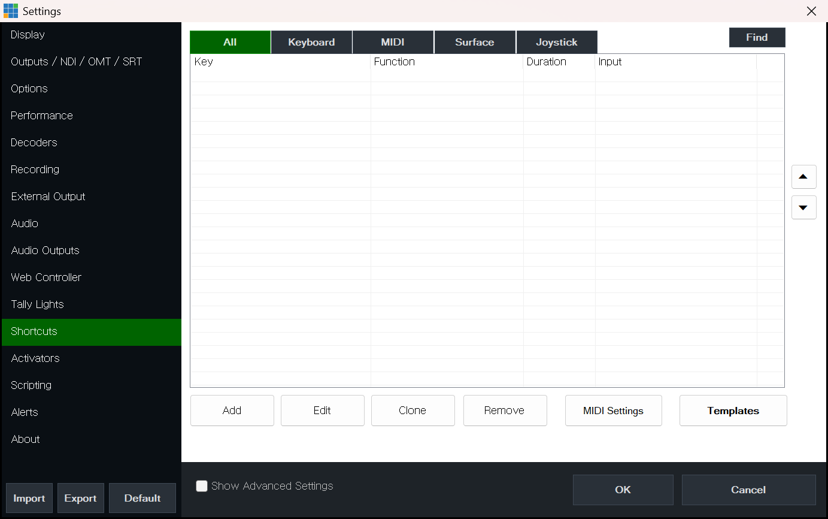Open the Options category

tap(92, 89)
